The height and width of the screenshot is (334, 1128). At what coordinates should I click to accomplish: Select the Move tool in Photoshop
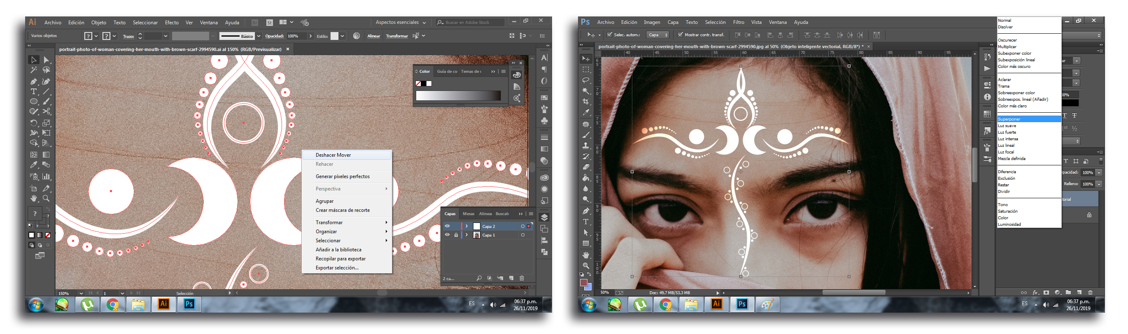(586, 59)
